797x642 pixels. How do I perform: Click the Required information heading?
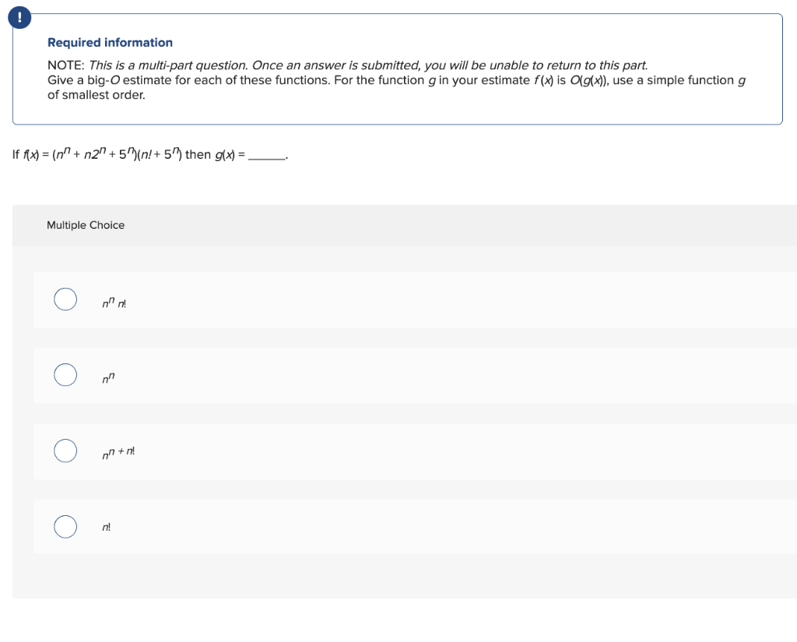[x=110, y=42]
